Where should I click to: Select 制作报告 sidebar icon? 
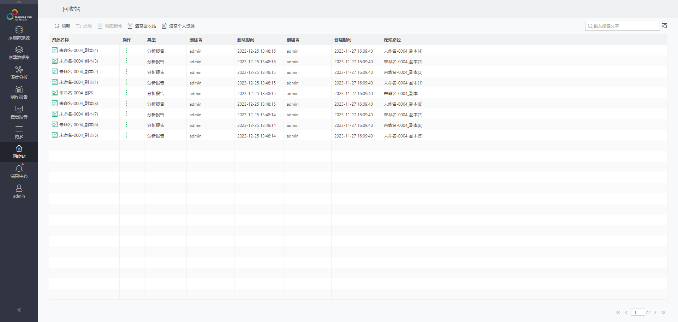coord(19,92)
